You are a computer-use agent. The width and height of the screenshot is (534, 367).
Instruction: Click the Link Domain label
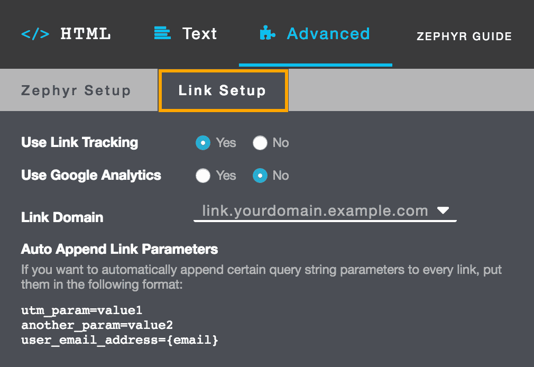click(62, 217)
